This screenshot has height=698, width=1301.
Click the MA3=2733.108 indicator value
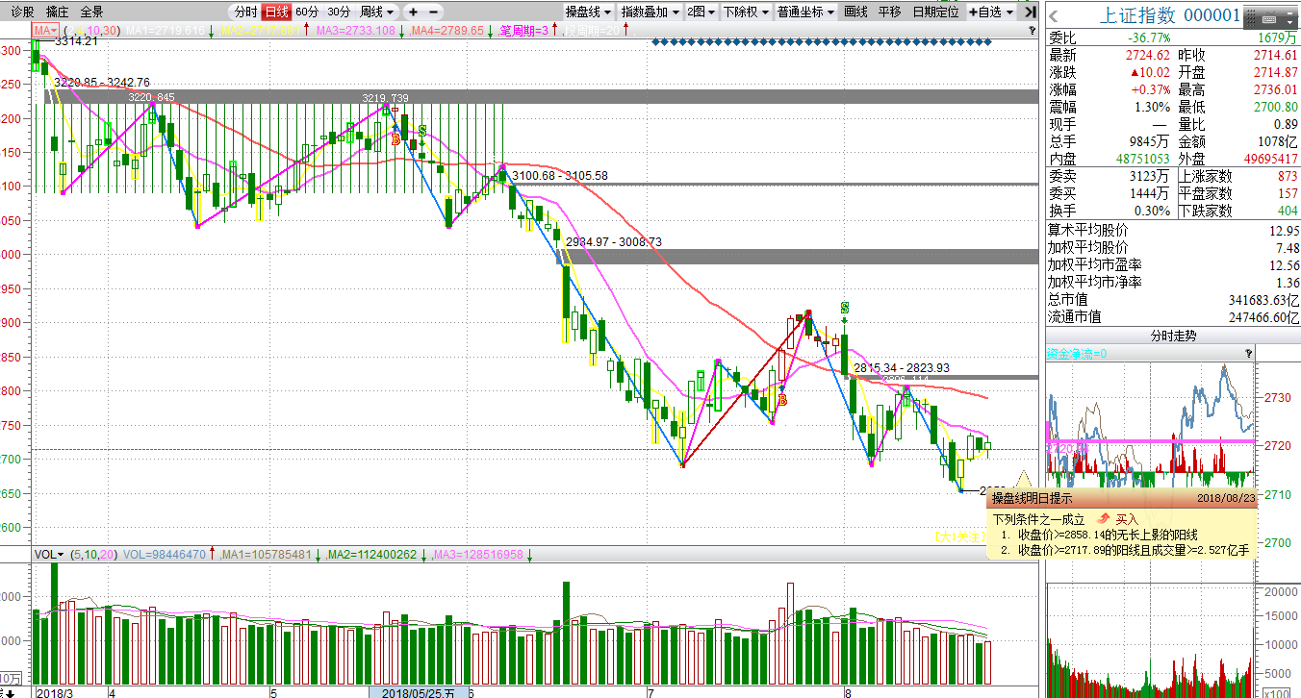point(356,31)
